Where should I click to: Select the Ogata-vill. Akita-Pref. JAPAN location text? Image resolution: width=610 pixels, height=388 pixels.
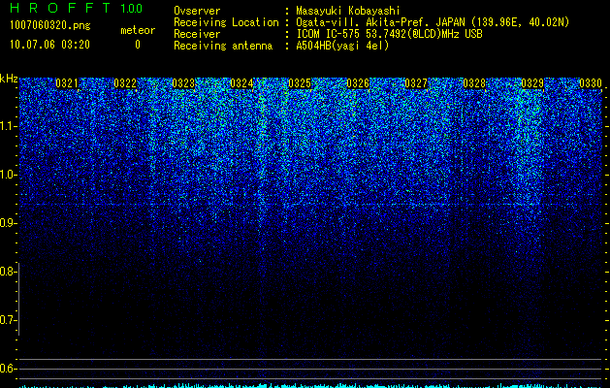click(433, 22)
